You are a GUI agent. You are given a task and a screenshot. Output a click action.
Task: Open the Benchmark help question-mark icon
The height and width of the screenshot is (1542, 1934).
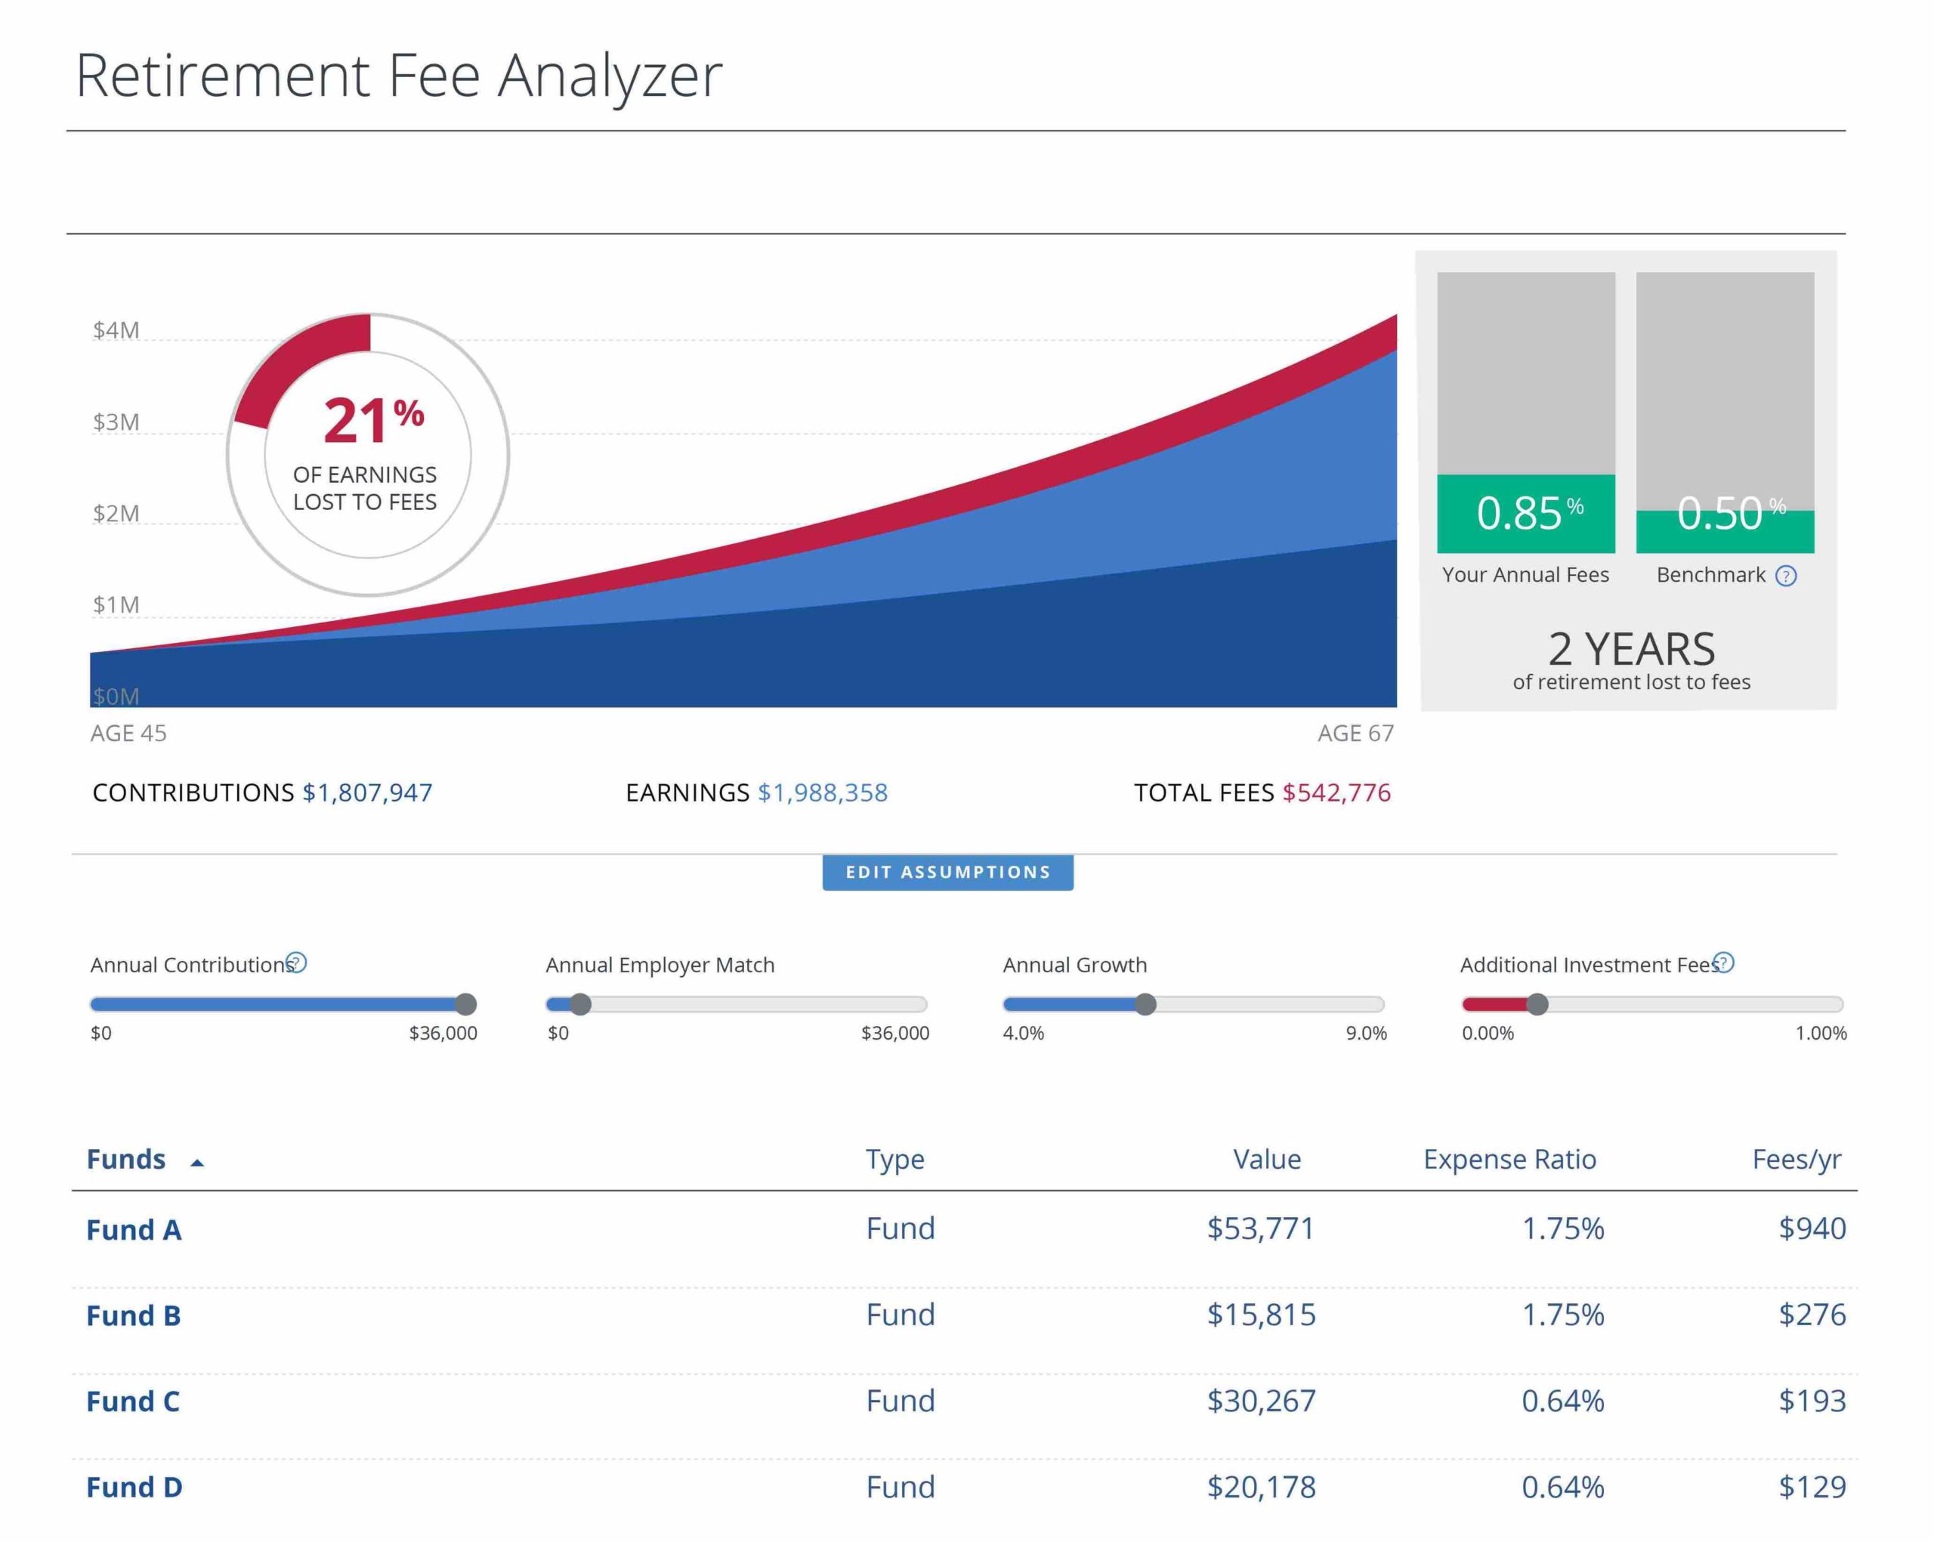point(1786,576)
